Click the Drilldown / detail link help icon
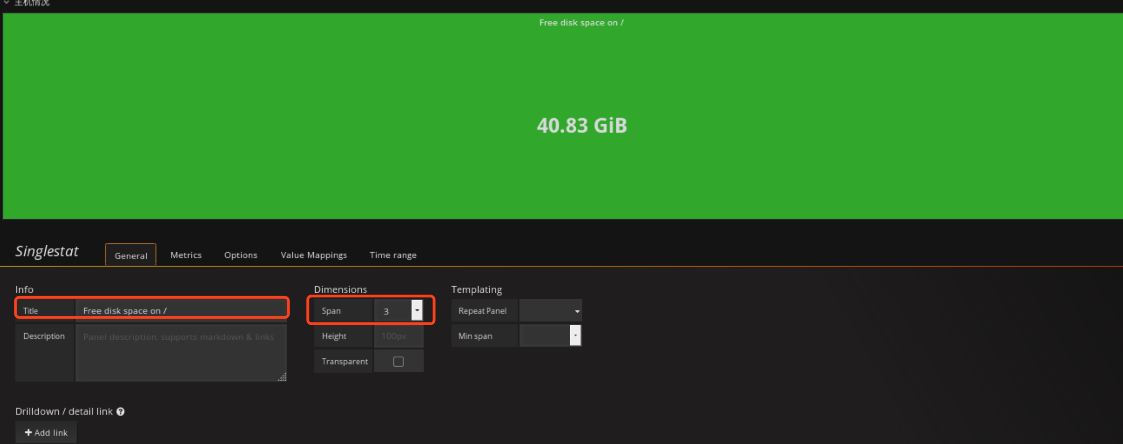 pyautogui.click(x=120, y=412)
